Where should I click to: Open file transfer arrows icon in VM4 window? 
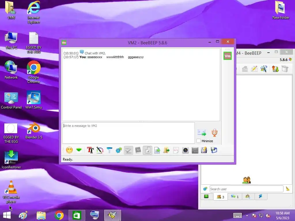tap(275, 69)
